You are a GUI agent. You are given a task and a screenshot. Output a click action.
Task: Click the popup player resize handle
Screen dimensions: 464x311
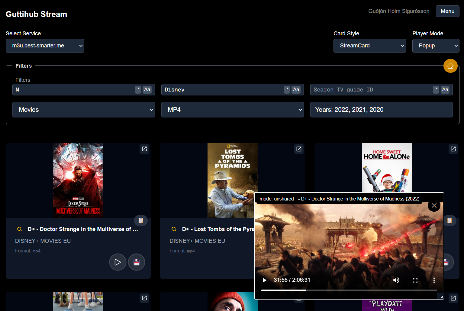point(442,297)
